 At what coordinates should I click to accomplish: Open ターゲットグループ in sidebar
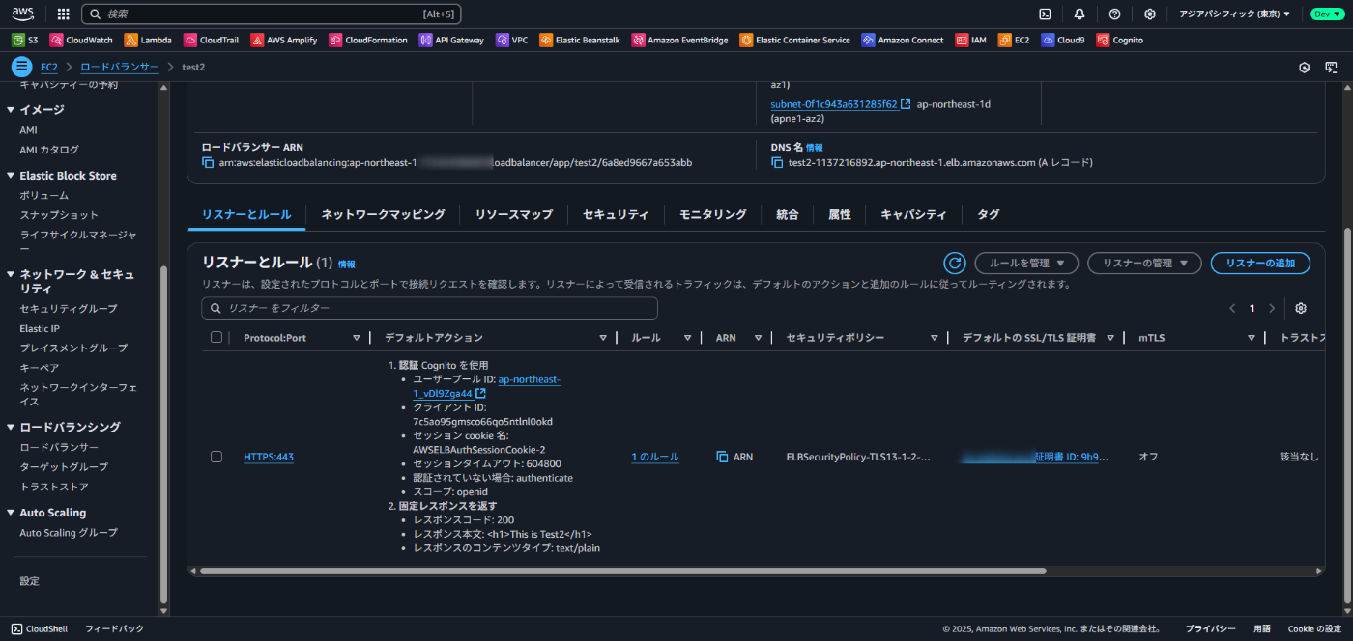[x=64, y=467]
